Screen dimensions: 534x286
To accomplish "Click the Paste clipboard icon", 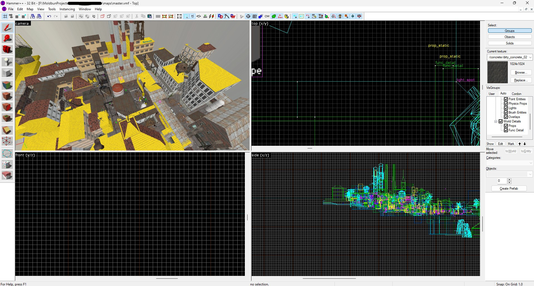I will 149,16.
